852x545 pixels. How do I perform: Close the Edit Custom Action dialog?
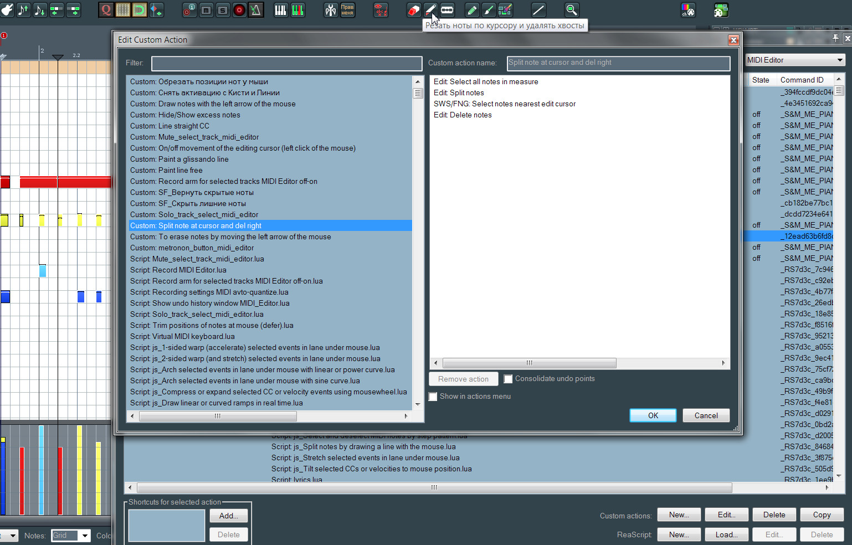pos(733,40)
